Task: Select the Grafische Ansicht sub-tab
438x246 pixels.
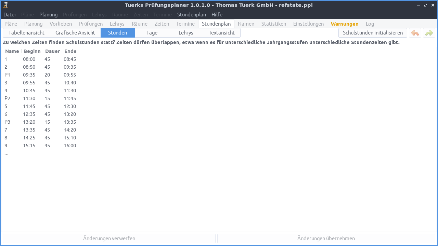Action: [x=75, y=33]
